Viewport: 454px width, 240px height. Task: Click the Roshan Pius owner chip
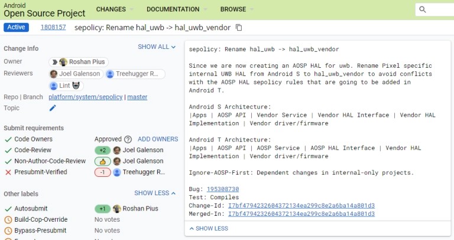click(79, 62)
